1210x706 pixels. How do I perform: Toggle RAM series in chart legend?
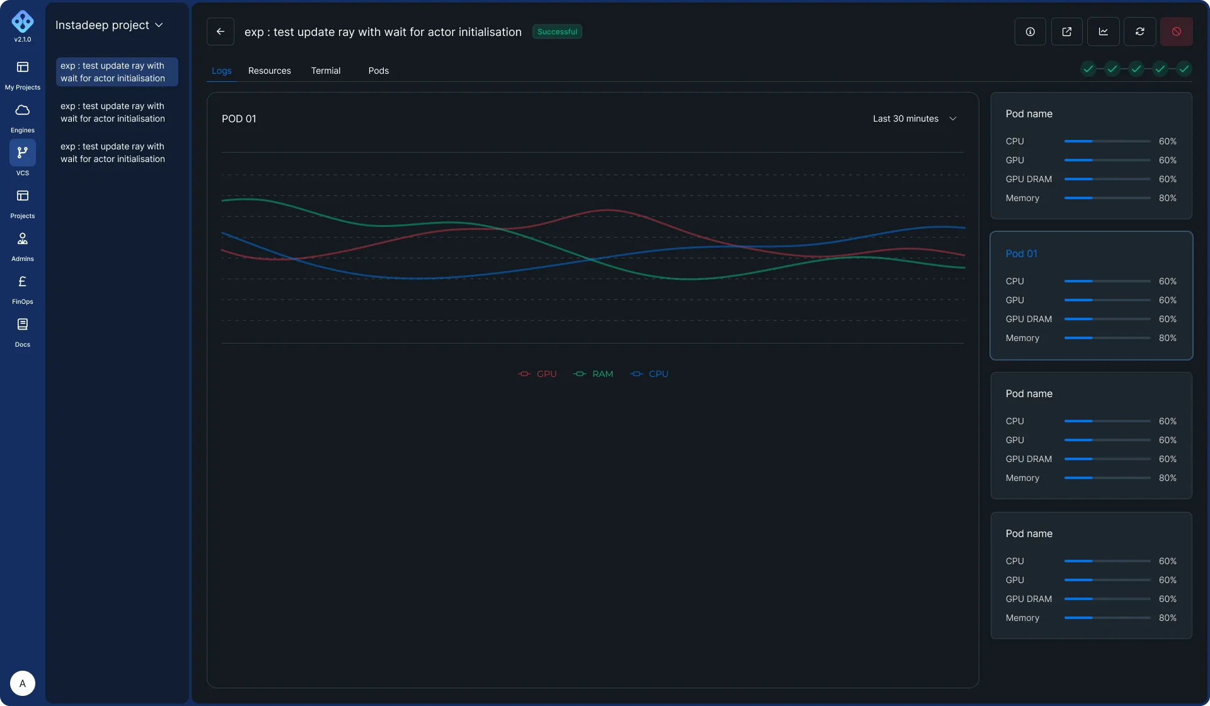593,374
